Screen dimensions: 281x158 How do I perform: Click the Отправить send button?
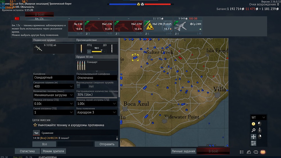tap(107, 144)
